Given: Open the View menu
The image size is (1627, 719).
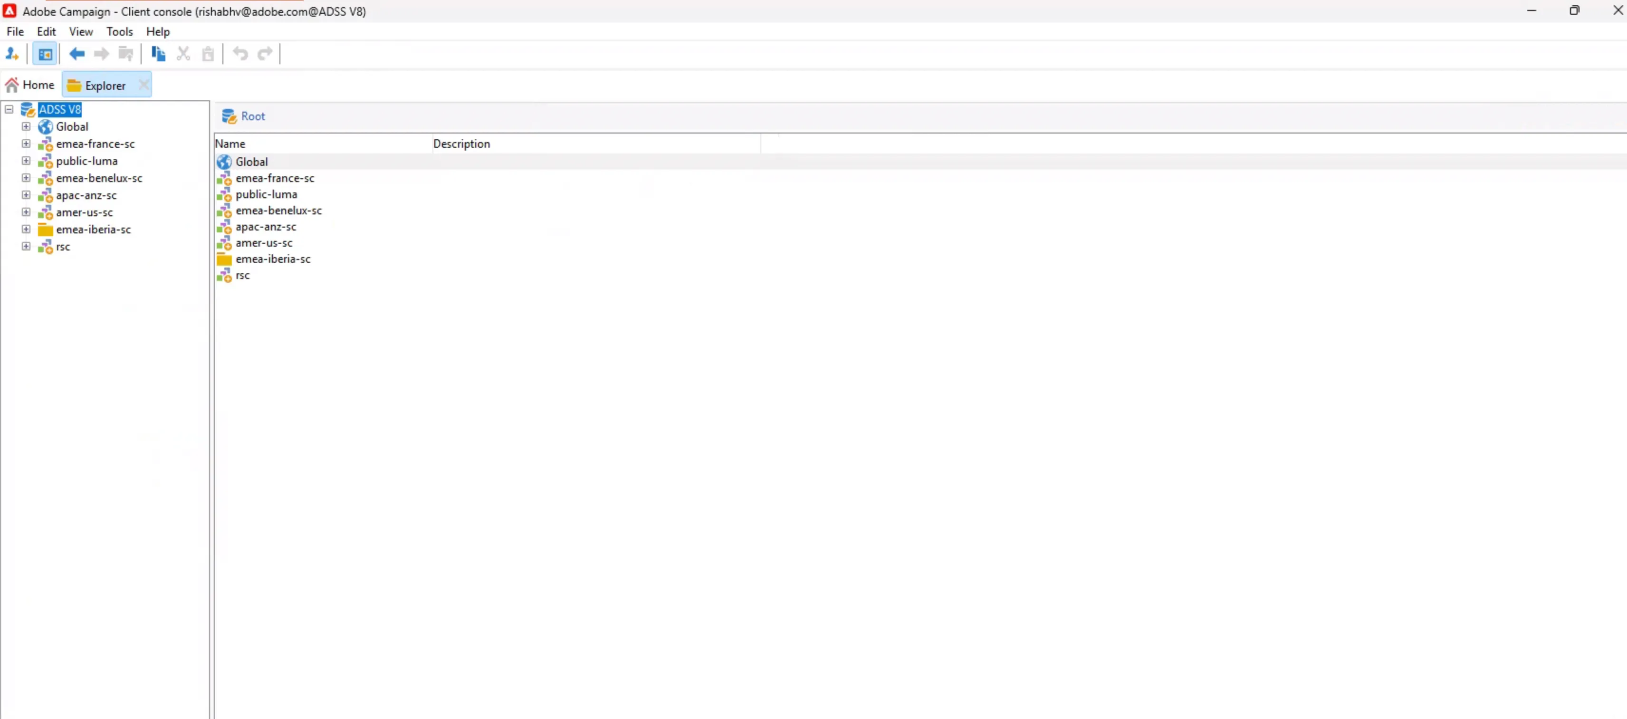Looking at the screenshot, I should [81, 31].
